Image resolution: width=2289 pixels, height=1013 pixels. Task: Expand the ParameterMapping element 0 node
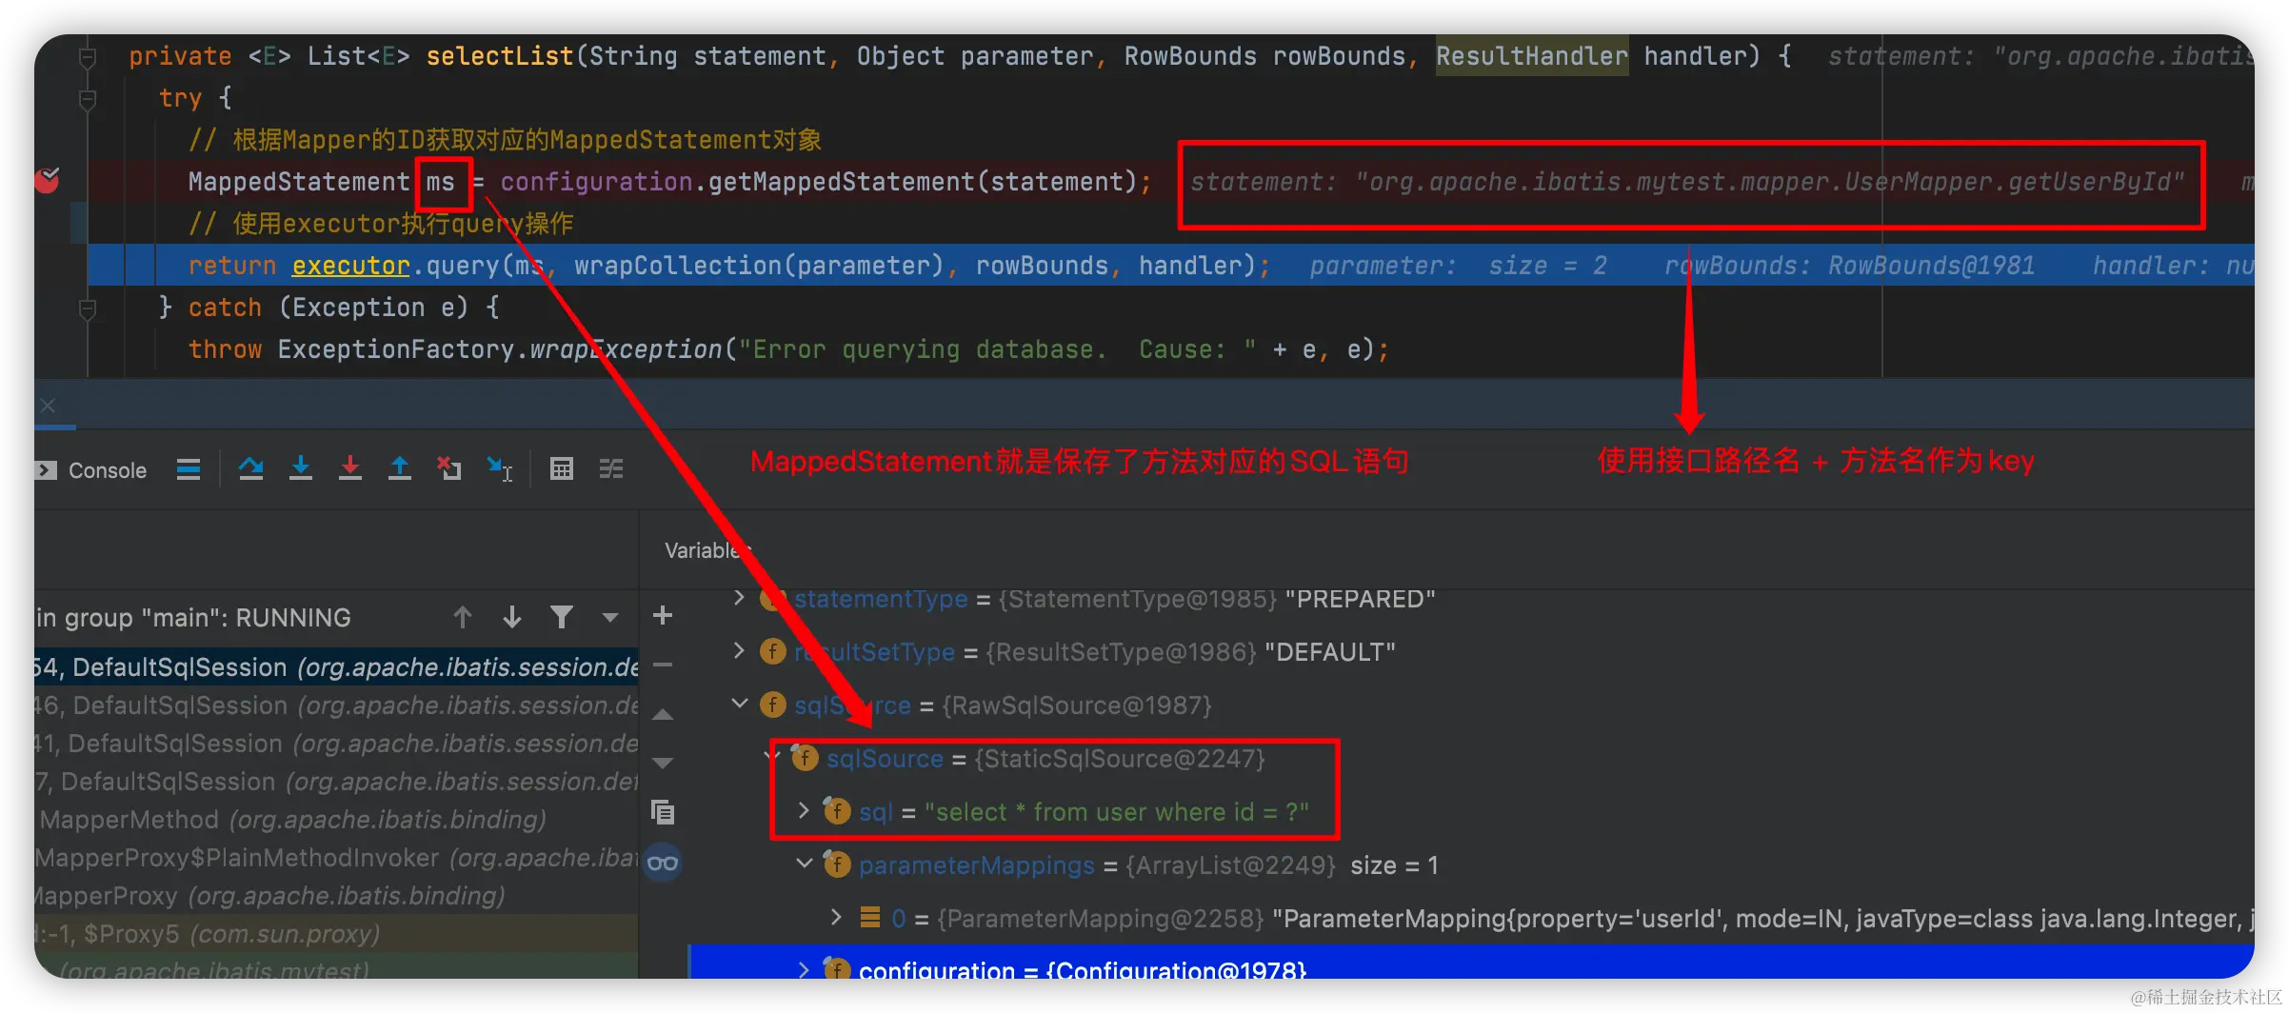point(836,918)
